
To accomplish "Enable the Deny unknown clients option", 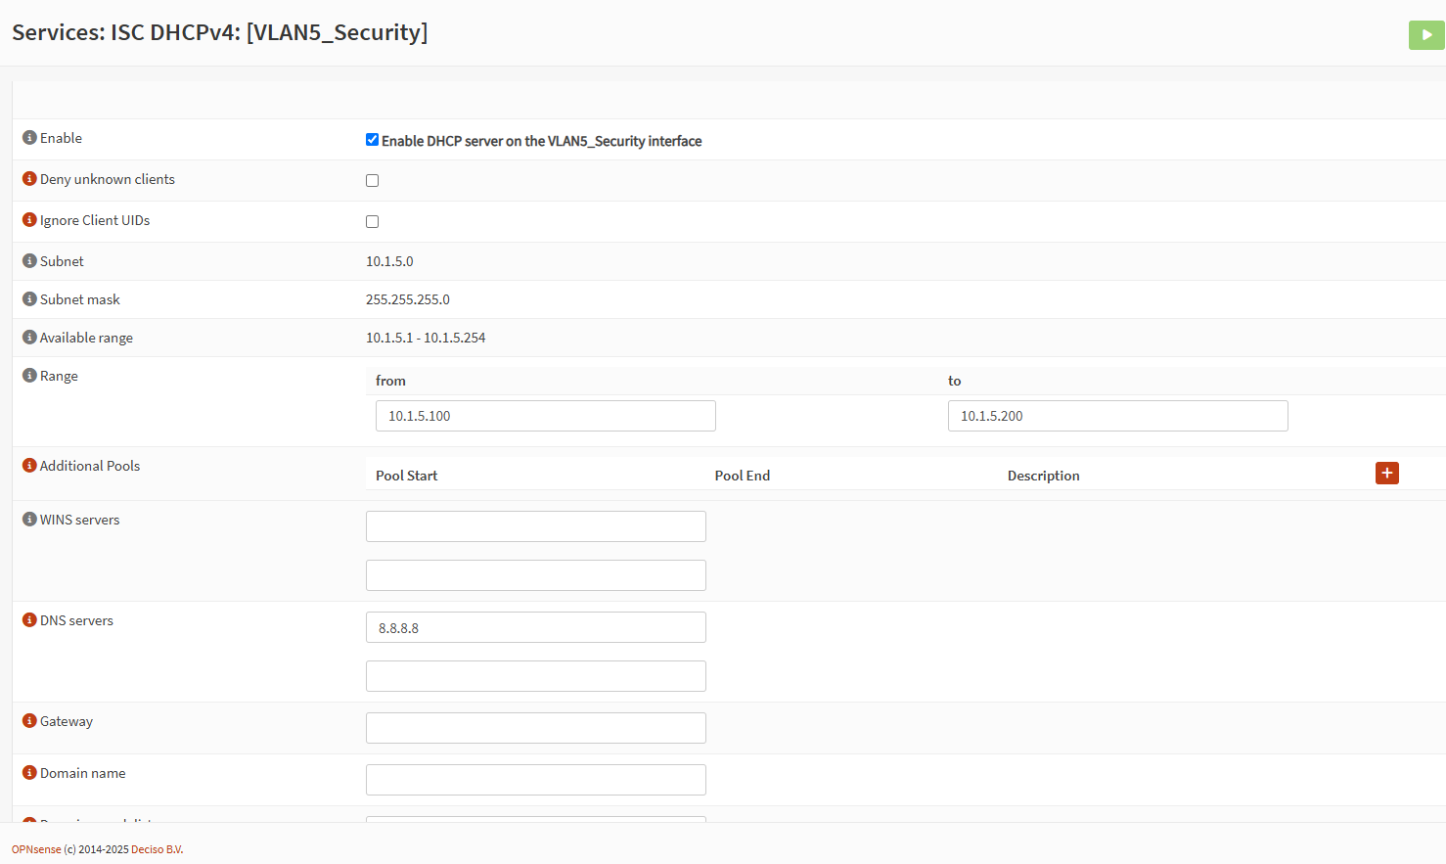I will tap(372, 180).
